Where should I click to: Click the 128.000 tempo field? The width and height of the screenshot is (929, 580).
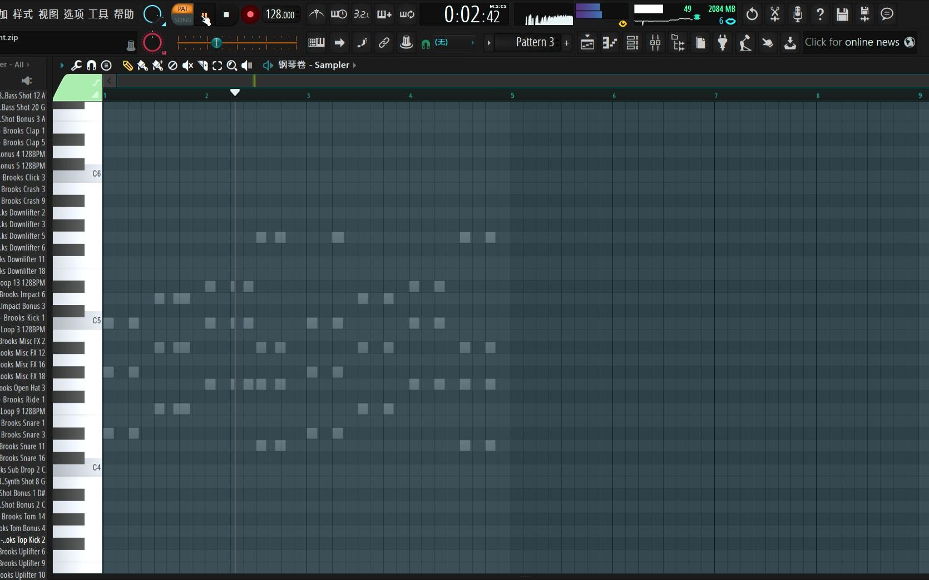[x=280, y=14]
